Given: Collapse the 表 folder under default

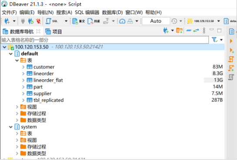Looking at the screenshot, I should pos(17,61).
